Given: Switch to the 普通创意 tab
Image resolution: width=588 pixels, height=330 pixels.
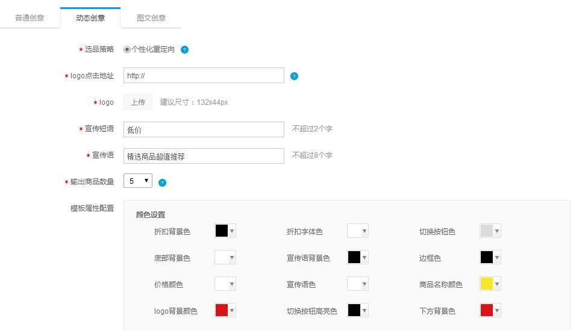Looking at the screenshot, I should [30, 18].
